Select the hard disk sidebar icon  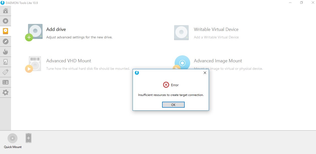pyautogui.click(x=5, y=62)
